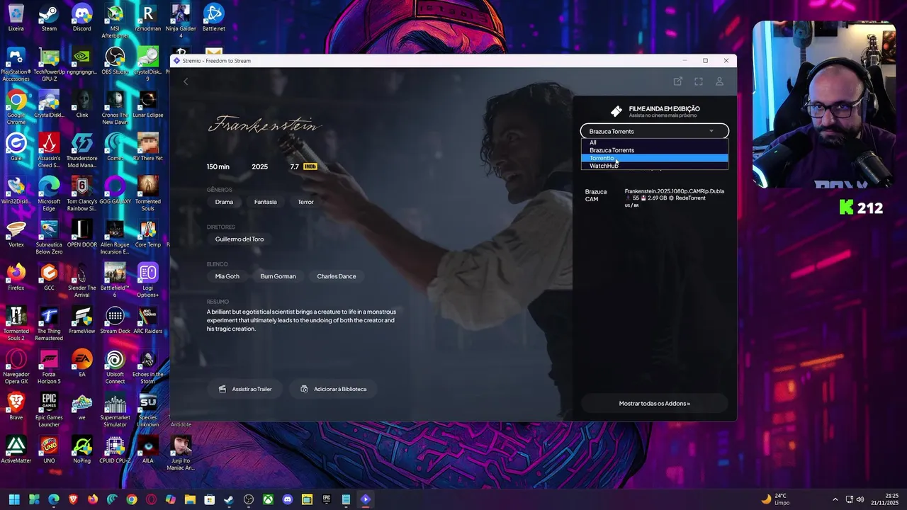Image resolution: width=907 pixels, height=510 pixels.
Task: Open the Discord desktop shortcut
Action: (x=82, y=18)
